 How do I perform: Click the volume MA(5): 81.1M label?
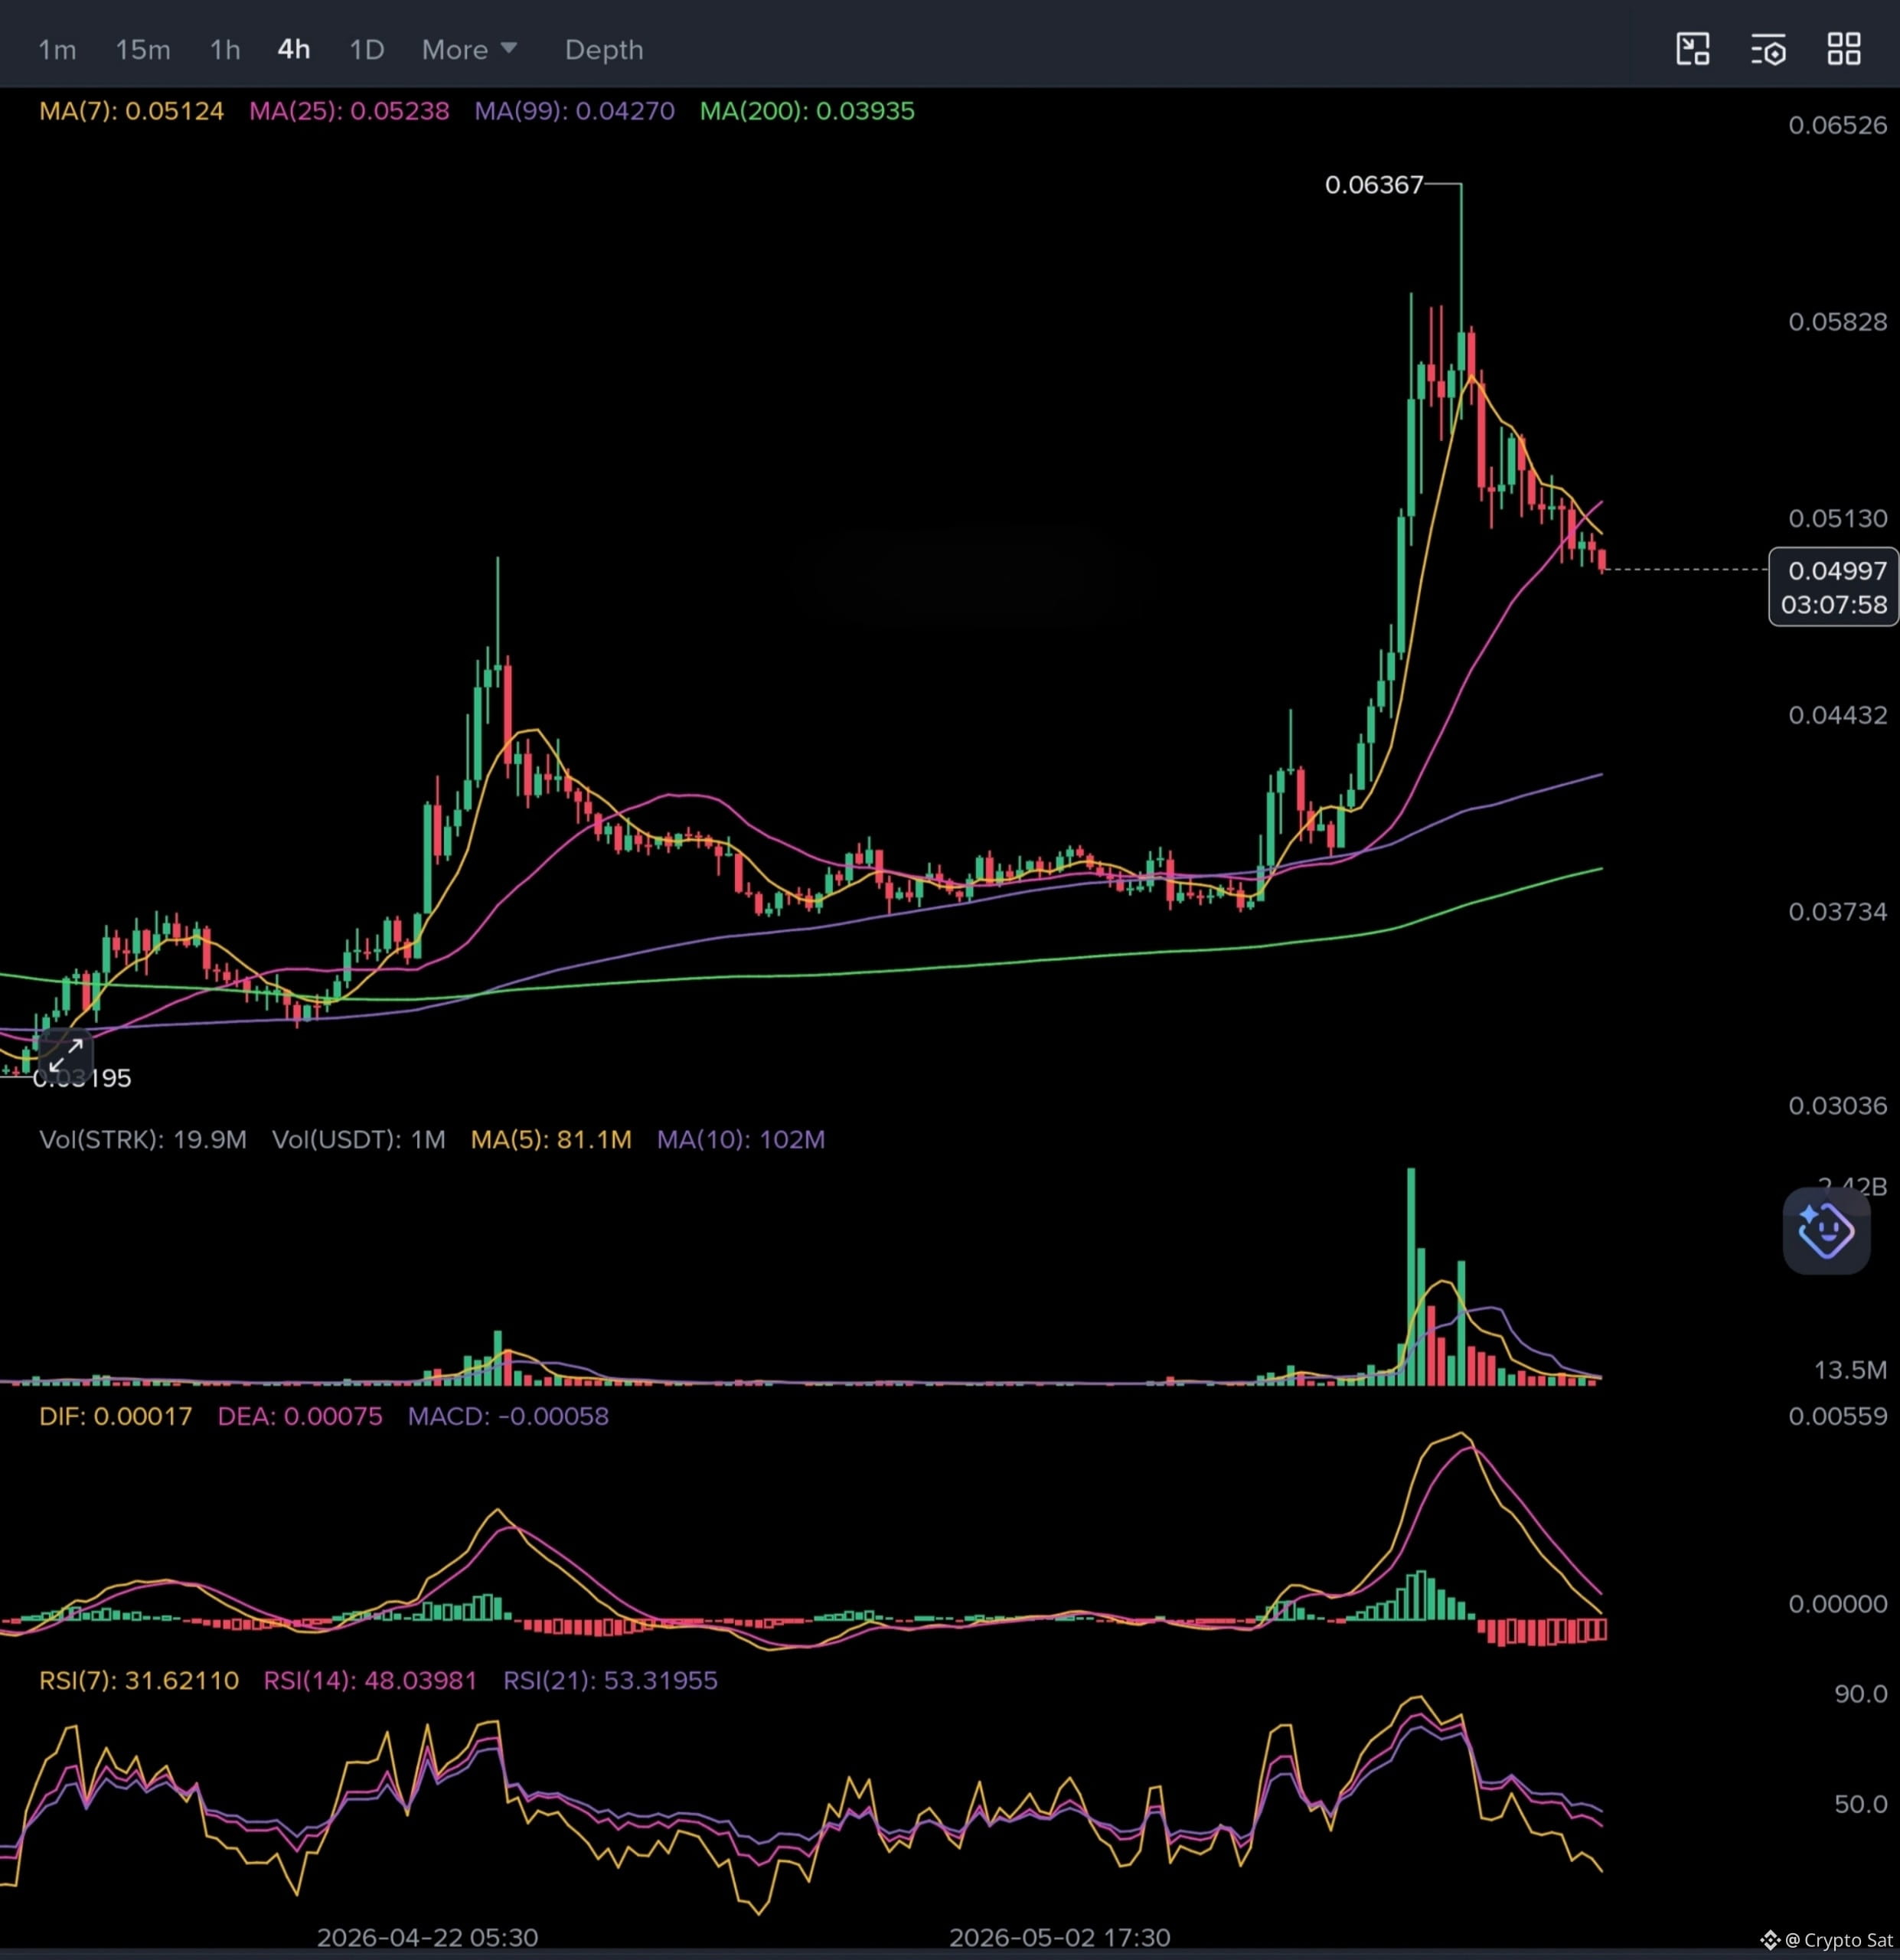[x=551, y=1139]
